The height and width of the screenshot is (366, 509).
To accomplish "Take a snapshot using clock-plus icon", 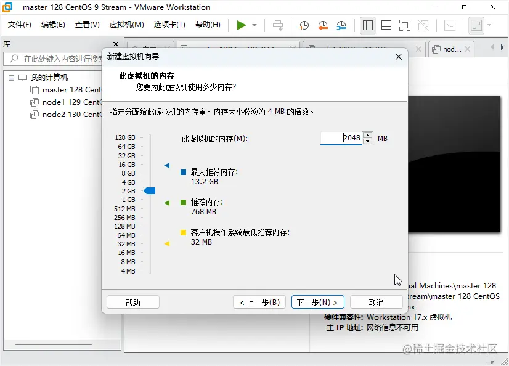I will click(x=304, y=25).
